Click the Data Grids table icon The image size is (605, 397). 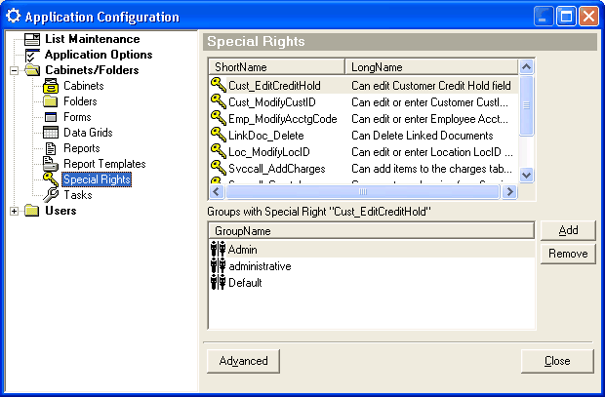(x=51, y=133)
